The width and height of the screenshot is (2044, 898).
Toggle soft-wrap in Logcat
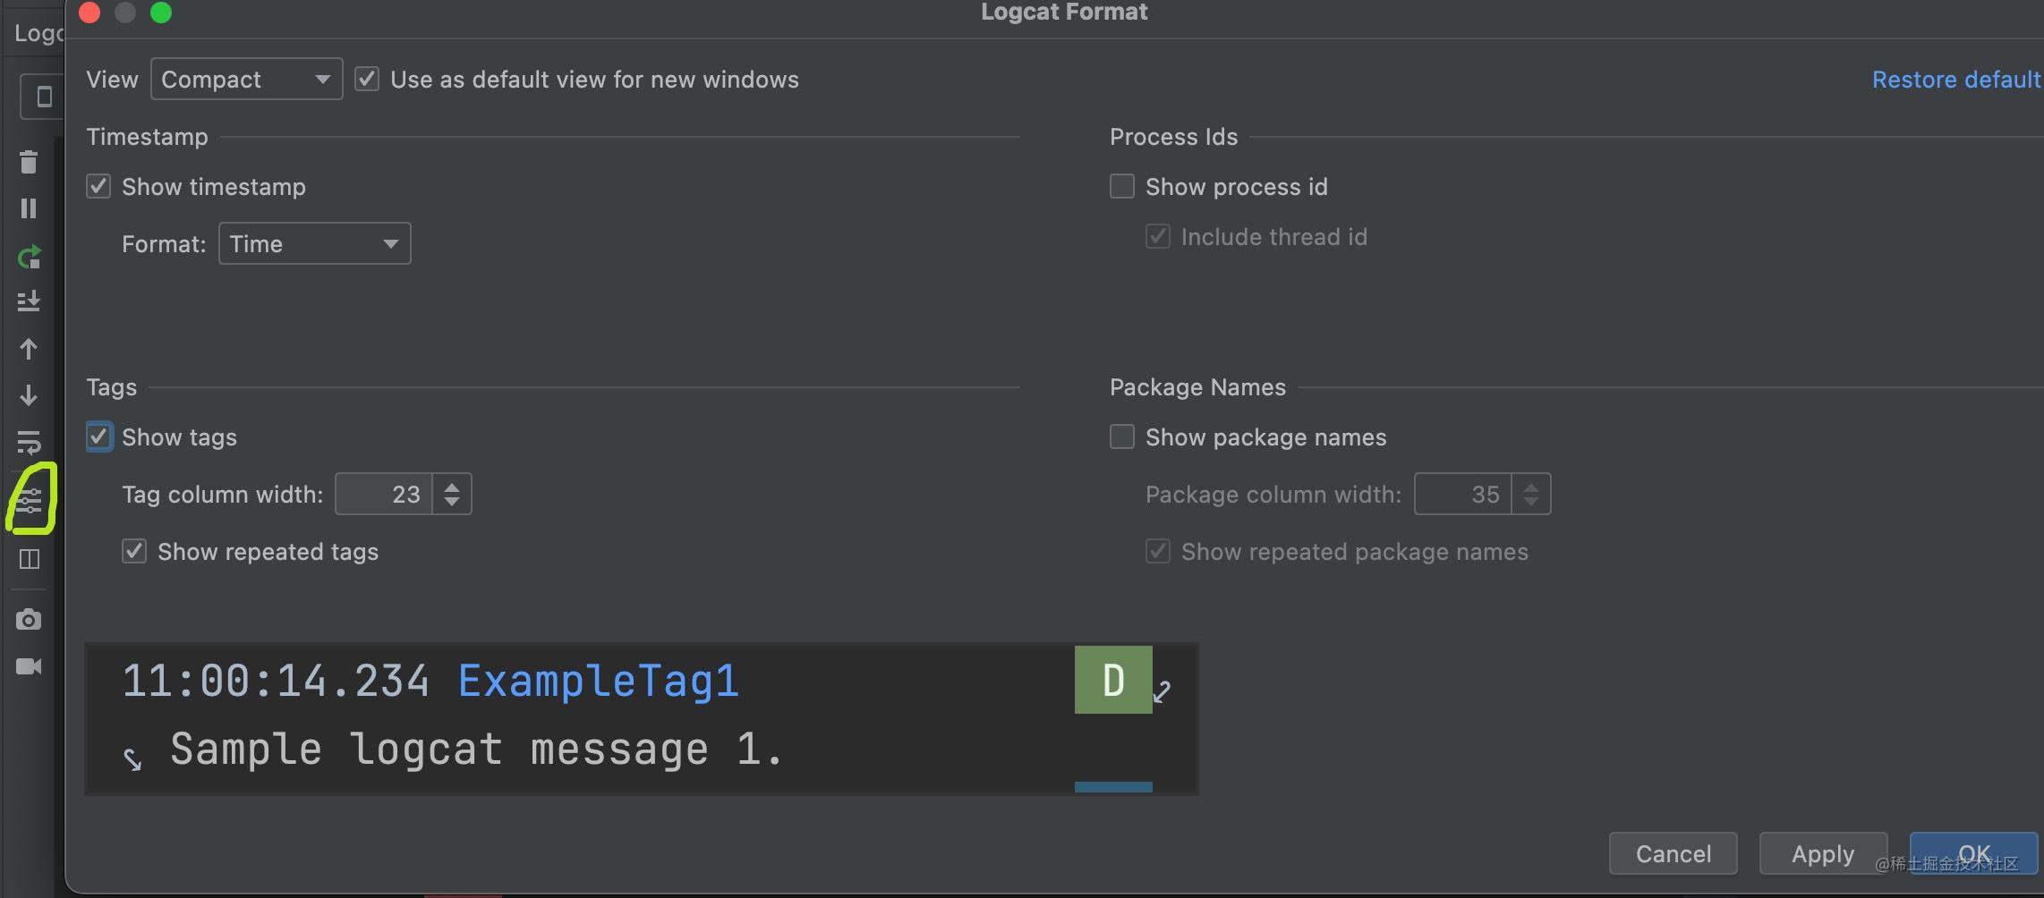pos(30,443)
